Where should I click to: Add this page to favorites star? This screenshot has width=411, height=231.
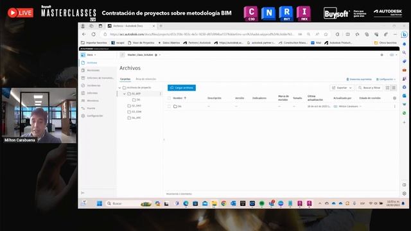pos(326,34)
